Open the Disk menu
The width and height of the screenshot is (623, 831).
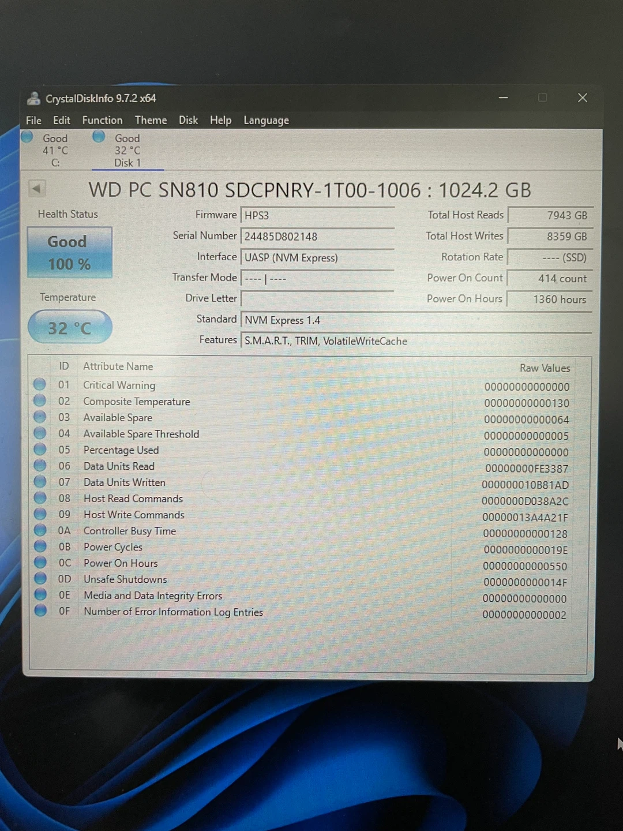pos(188,120)
